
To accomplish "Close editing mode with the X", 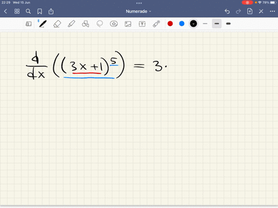I will [261, 12].
